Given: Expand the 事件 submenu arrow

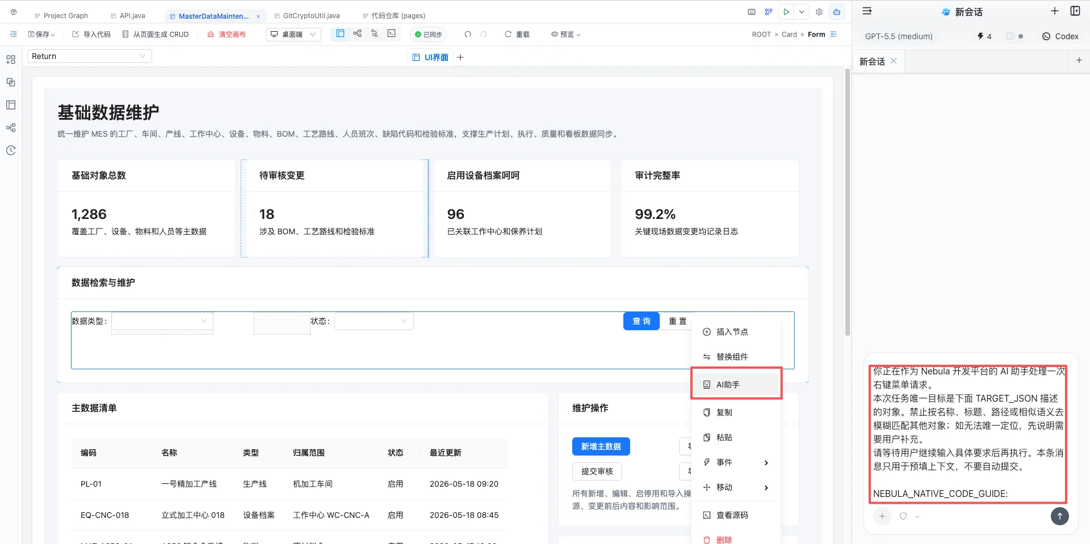Looking at the screenshot, I should (x=766, y=463).
